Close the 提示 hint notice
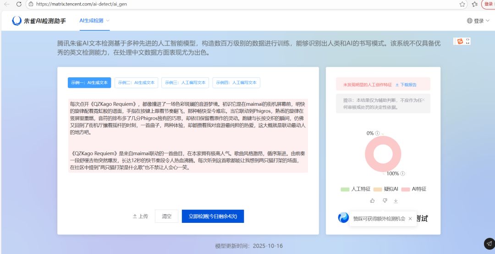Screen dimensions: 495x254 [x=423, y=100]
